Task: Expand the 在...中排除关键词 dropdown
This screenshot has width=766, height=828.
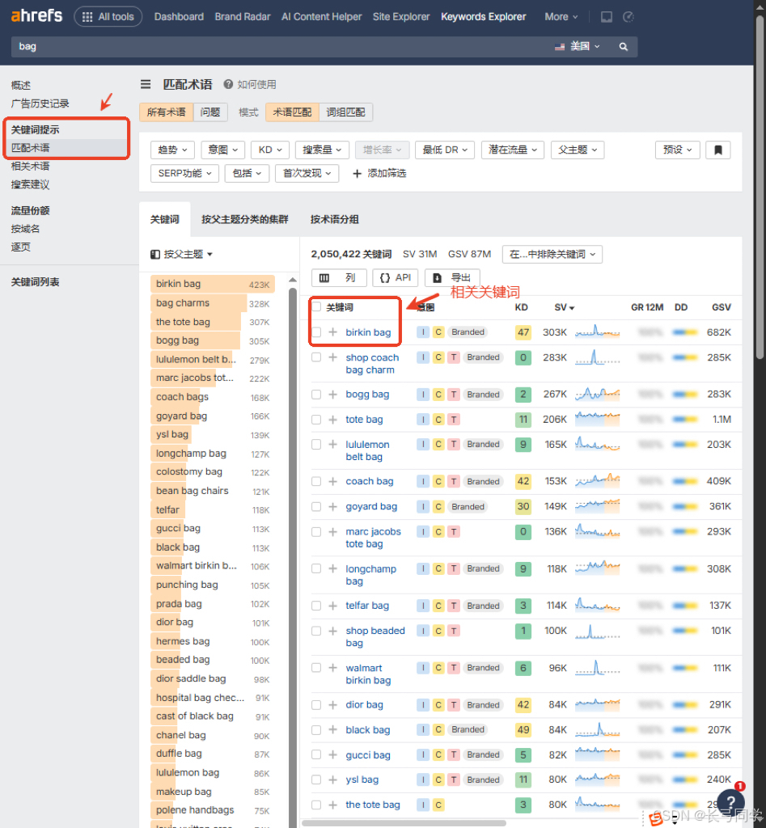Action: pos(552,255)
